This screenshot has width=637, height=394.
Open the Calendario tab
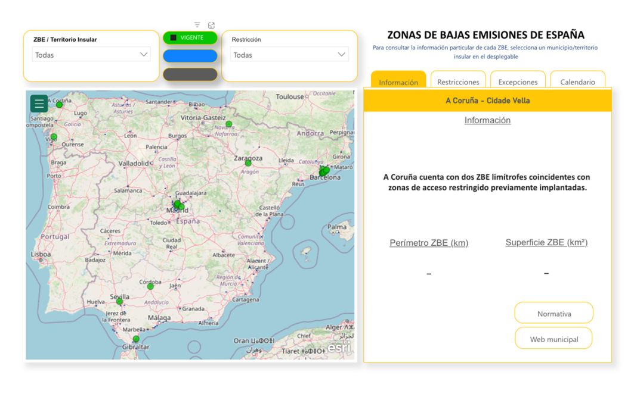click(x=577, y=82)
